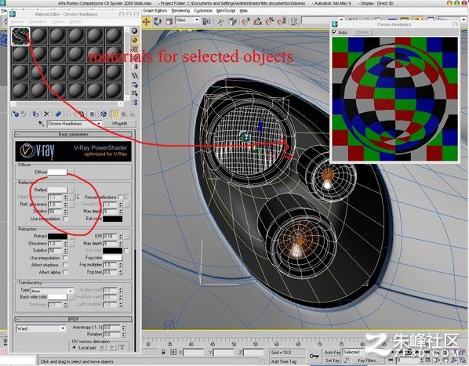
Task: Open Material Effects Channel icon
Action: click(x=92, y=114)
